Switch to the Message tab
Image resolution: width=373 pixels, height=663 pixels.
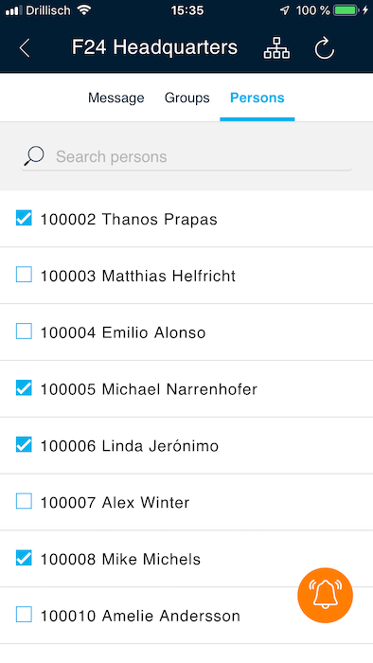coord(116,98)
